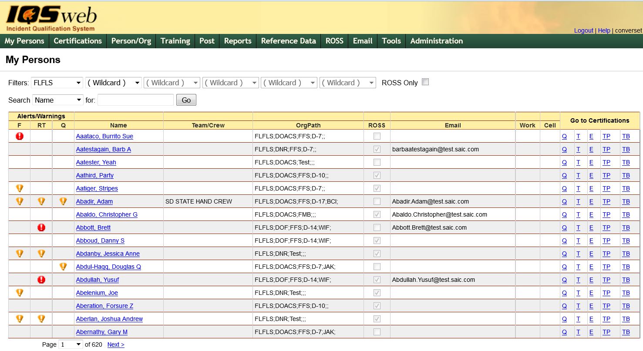Click the Logout link
This screenshot has height=351, width=643.
pos(584,30)
